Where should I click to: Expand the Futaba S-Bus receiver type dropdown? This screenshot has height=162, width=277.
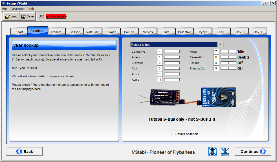[221, 44]
